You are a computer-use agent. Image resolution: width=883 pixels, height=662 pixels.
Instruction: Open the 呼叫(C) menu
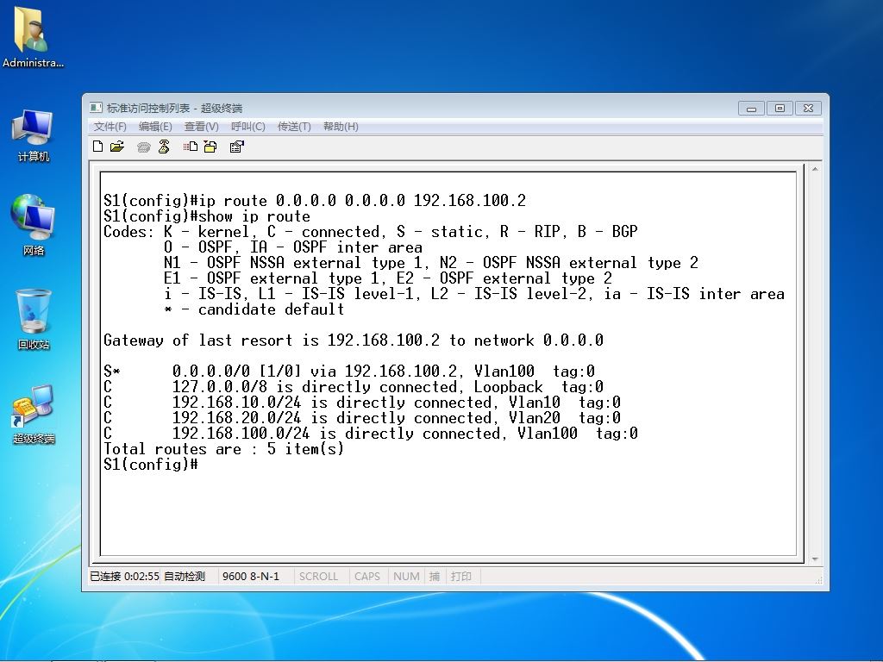247,127
